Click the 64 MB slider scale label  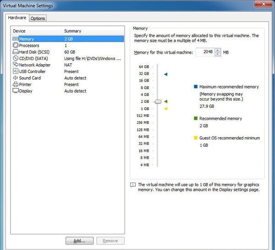click(143, 137)
